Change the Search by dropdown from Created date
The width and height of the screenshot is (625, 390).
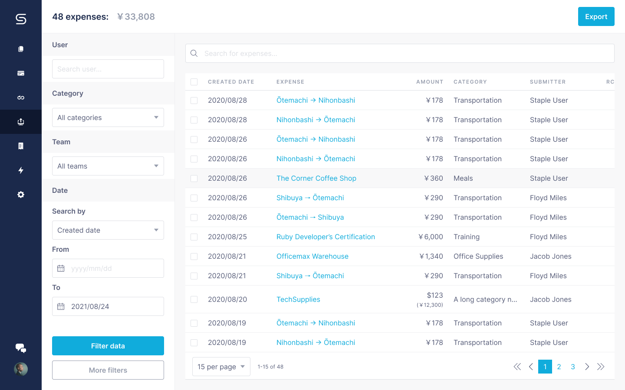click(x=108, y=230)
